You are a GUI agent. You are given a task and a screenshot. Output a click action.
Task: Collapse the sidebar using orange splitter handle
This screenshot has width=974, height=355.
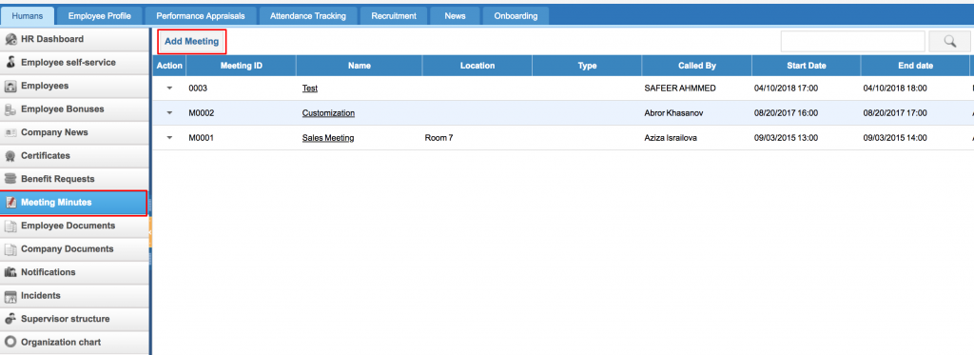pyautogui.click(x=150, y=232)
